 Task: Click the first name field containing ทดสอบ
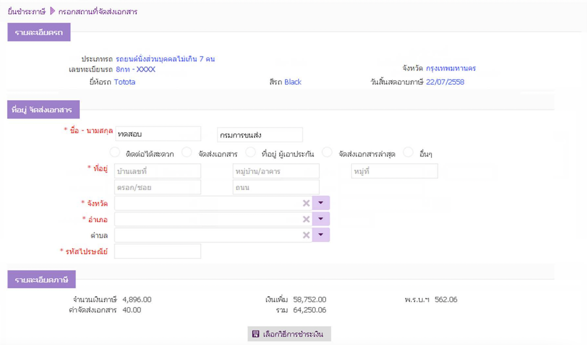pyautogui.click(x=158, y=134)
